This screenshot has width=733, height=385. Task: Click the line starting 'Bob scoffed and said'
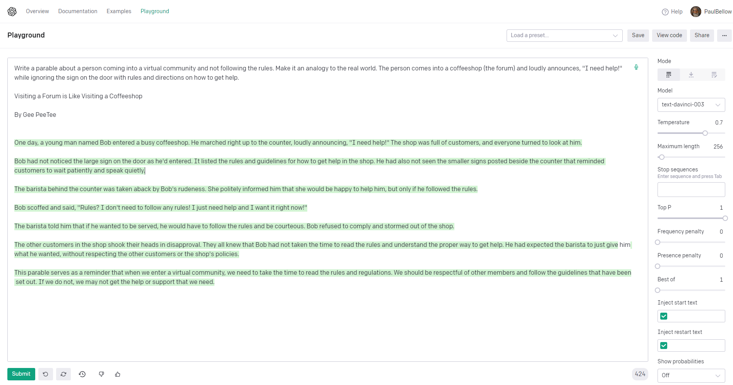point(161,208)
